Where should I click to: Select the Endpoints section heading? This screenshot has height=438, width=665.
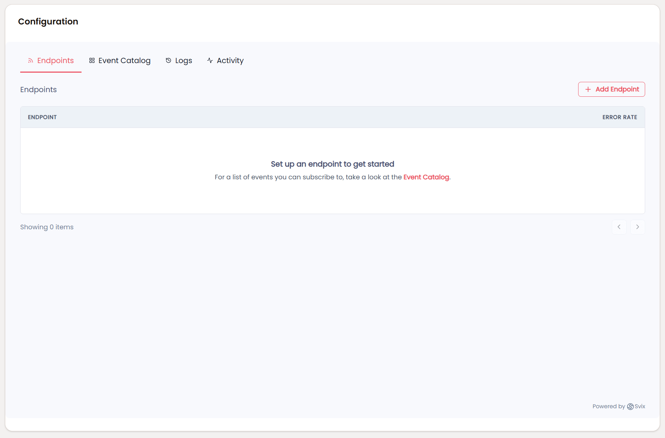(x=38, y=89)
